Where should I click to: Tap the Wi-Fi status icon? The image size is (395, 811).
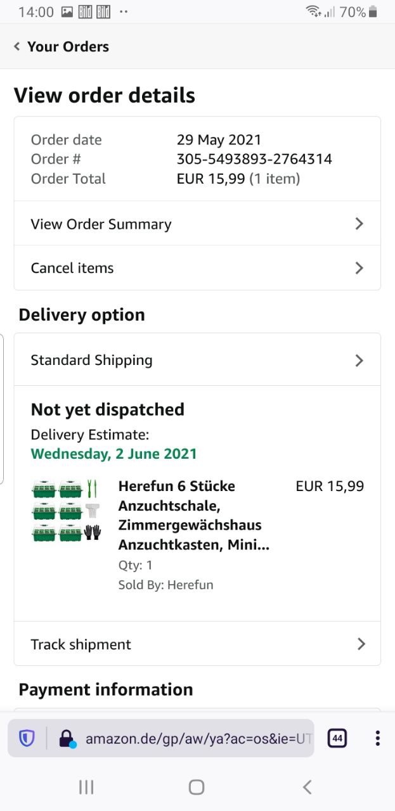point(313,11)
